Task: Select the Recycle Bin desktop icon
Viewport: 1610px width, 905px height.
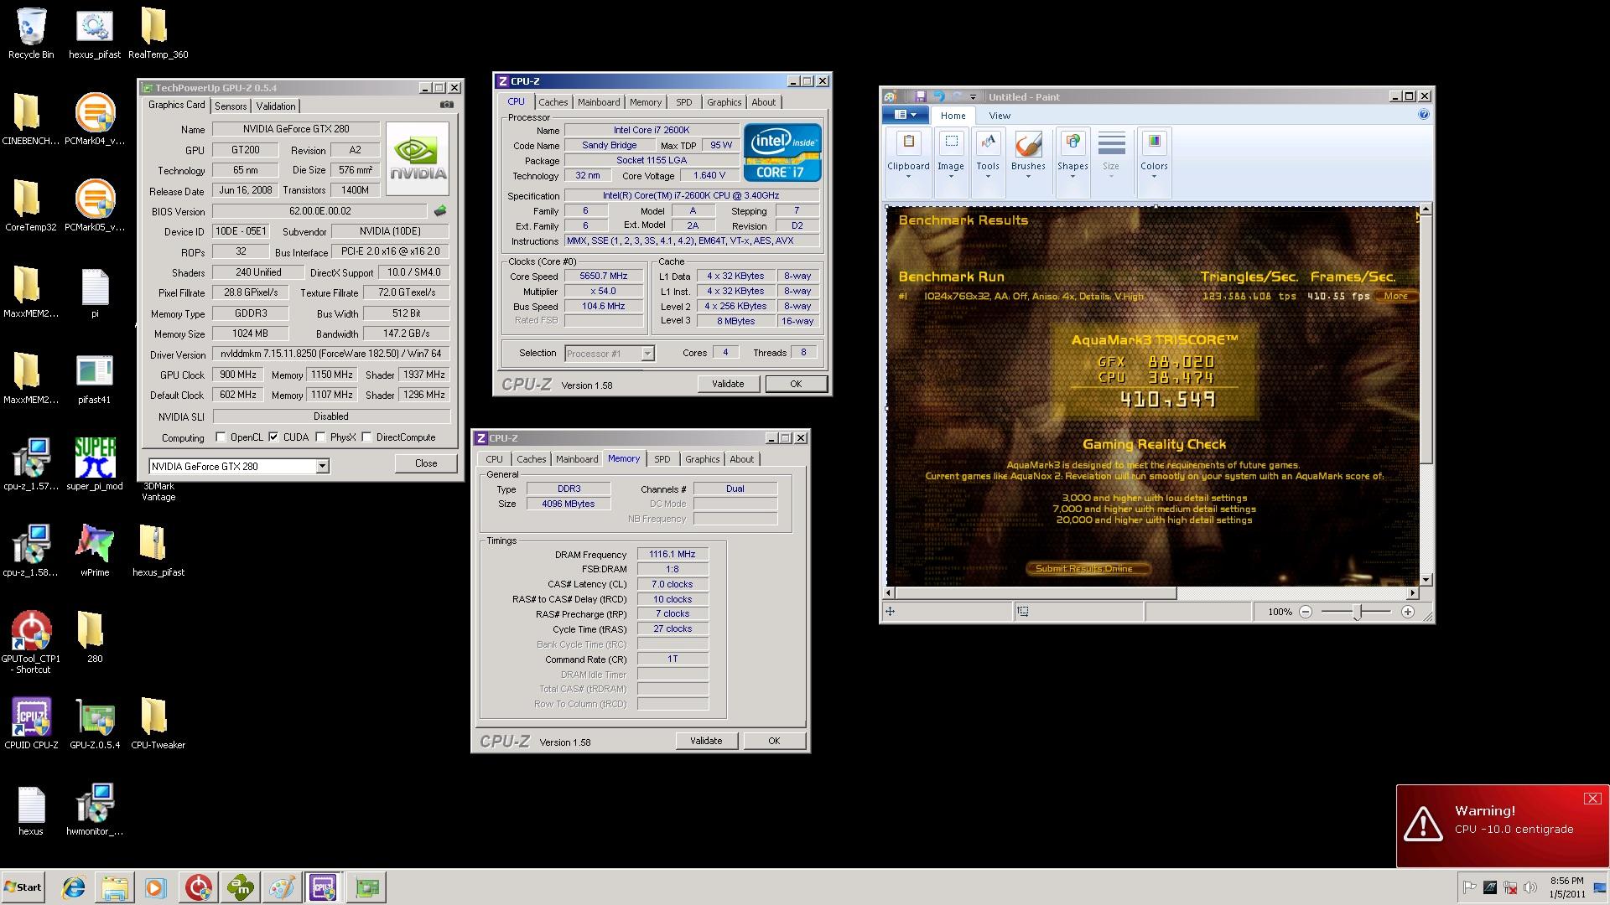Action: click(31, 34)
